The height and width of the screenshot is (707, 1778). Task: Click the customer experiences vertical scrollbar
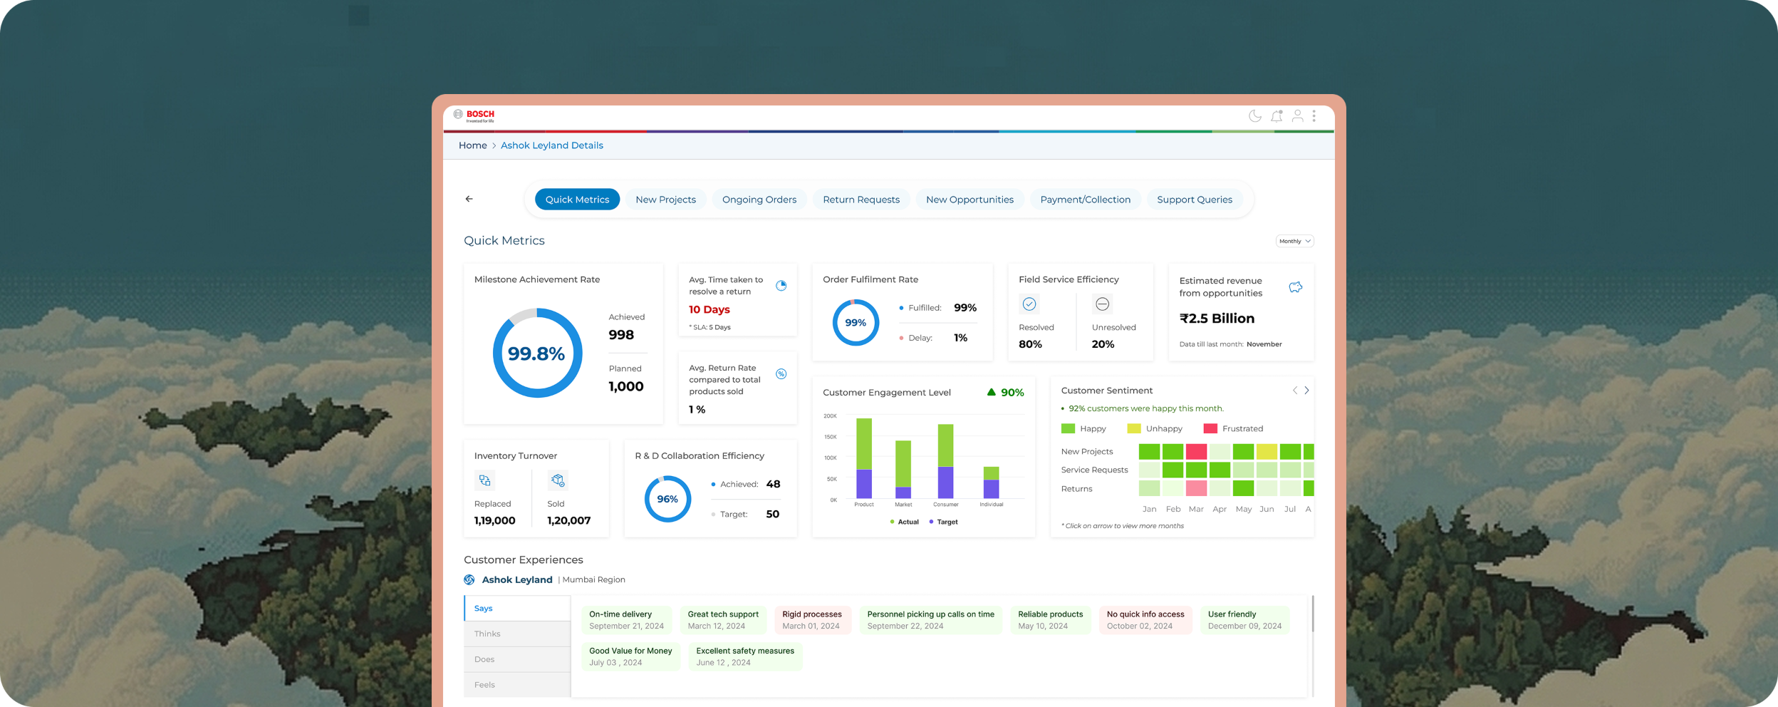[x=1312, y=614]
